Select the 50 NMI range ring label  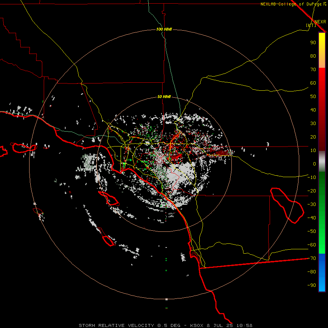click(x=164, y=97)
